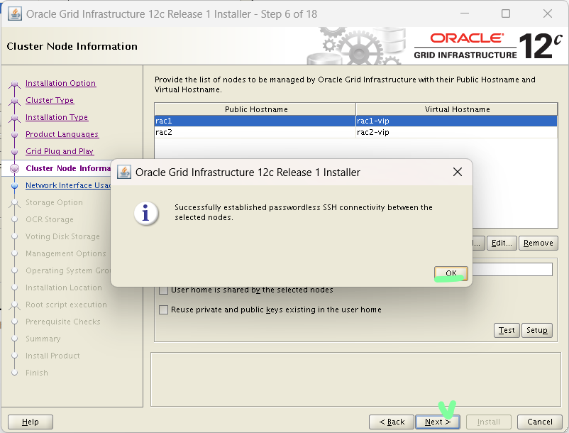Click the Test SSH connectivity button
This screenshot has height=433, width=569.
coord(507,330)
